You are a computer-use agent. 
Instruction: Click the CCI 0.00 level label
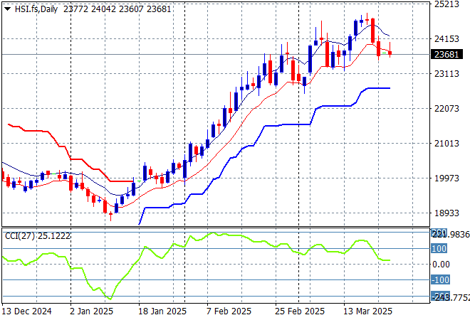[441, 265]
